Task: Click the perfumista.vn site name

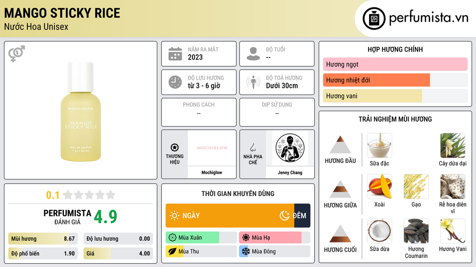Action: (x=429, y=18)
